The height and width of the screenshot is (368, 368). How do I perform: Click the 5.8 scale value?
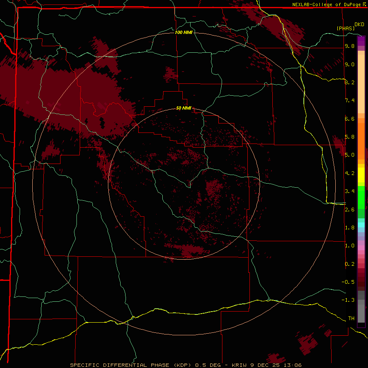350,137
